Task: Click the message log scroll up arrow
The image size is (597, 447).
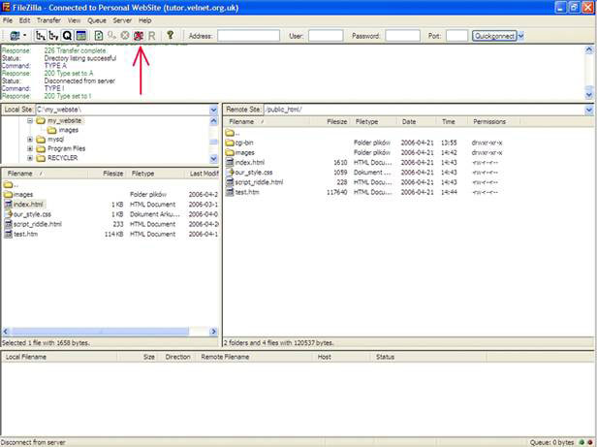Action: coord(589,49)
